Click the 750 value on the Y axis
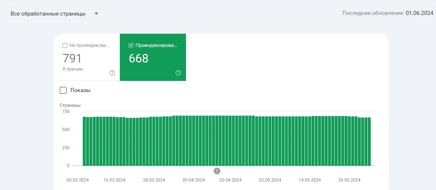The image size is (436, 190). (x=66, y=111)
